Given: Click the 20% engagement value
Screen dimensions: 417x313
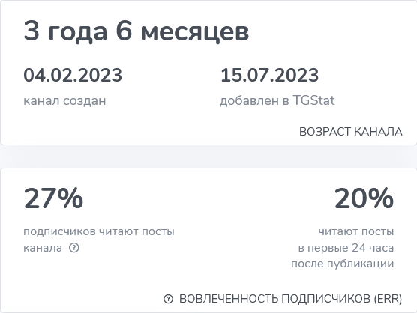Looking at the screenshot, I should (x=364, y=198).
